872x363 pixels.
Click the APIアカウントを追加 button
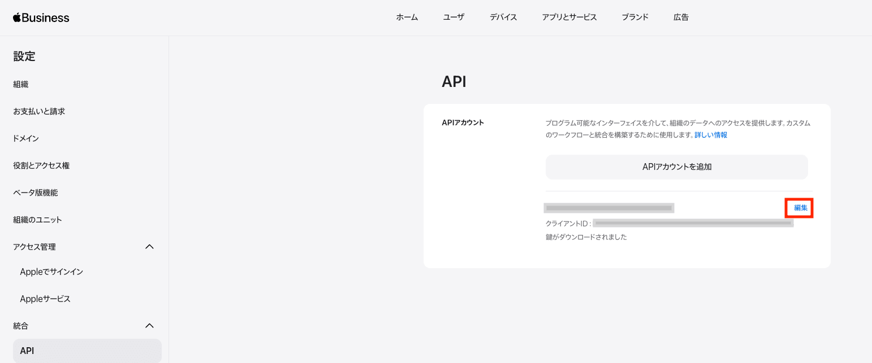(x=677, y=167)
